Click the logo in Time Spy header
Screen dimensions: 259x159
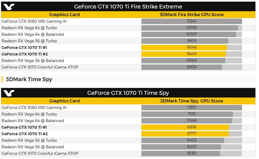point(9,93)
